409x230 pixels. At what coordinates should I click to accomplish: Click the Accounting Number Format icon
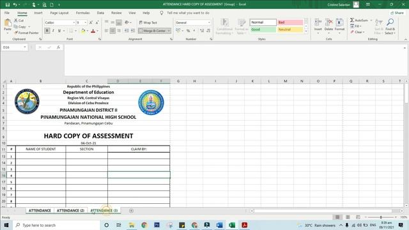(178, 31)
